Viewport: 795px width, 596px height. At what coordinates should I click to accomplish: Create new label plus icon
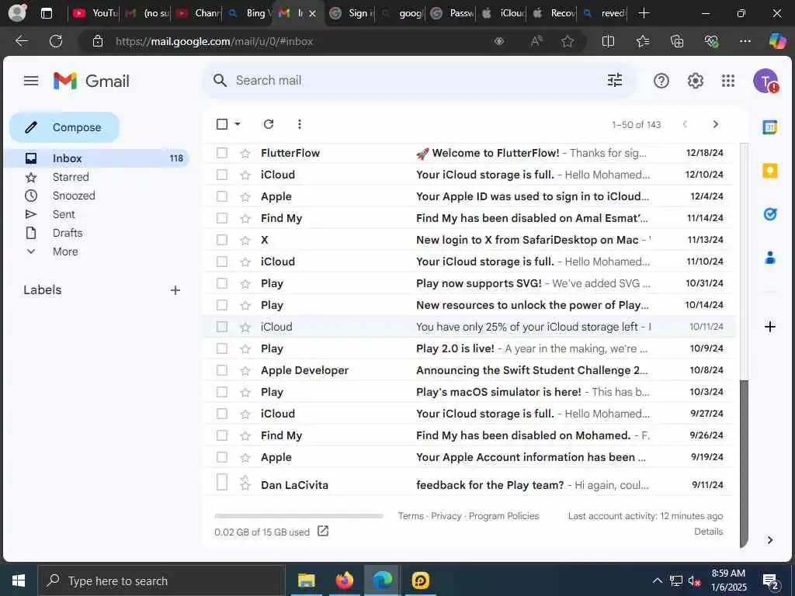[x=175, y=290]
